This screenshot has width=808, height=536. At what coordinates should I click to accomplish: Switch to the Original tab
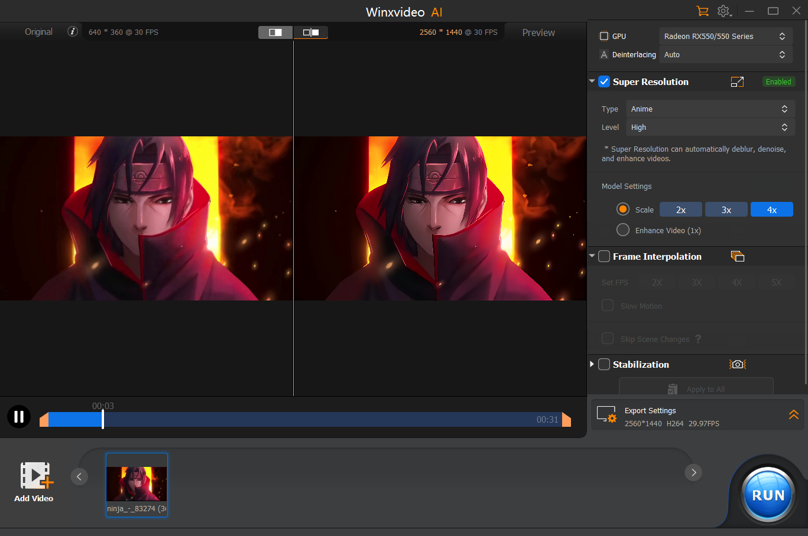click(38, 32)
